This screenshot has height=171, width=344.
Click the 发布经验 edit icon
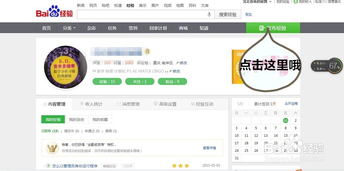pyautogui.click(x=261, y=28)
